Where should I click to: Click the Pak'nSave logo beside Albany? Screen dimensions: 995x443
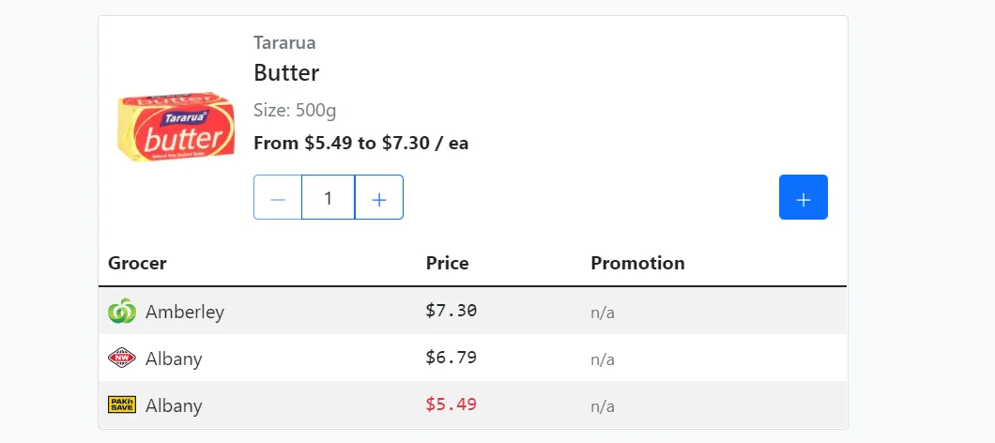(x=122, y=405)
